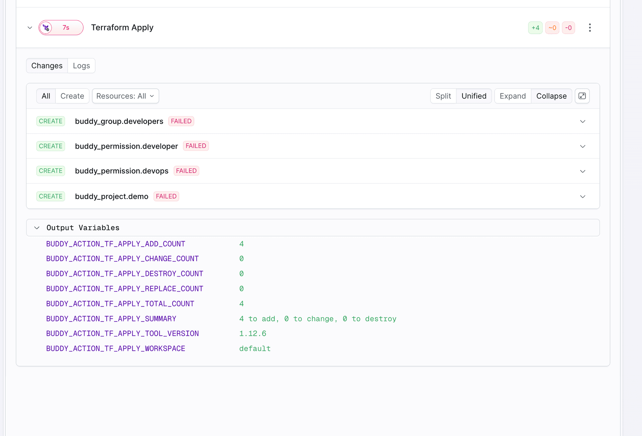Open the Resources: All dropdown
The height and width of the screenshot is (436, 642).
[125, 96]
